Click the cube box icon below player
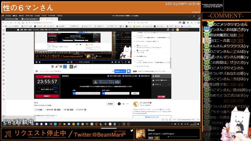Screen dimensions: 251x141 (x=61, y=66)
